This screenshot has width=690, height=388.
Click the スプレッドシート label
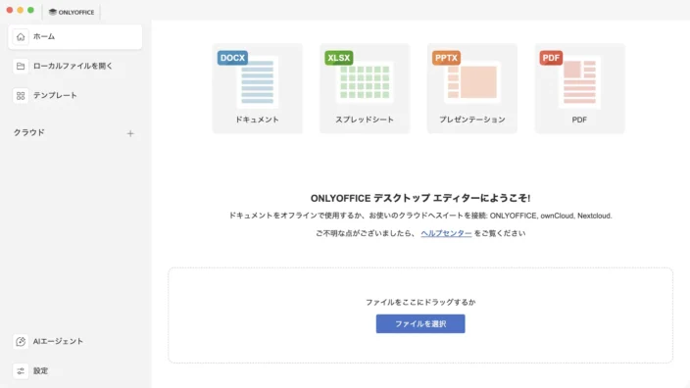365,120
